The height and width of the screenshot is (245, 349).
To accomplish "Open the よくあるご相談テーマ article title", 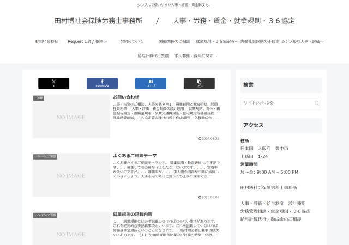I will coord(135,156).
